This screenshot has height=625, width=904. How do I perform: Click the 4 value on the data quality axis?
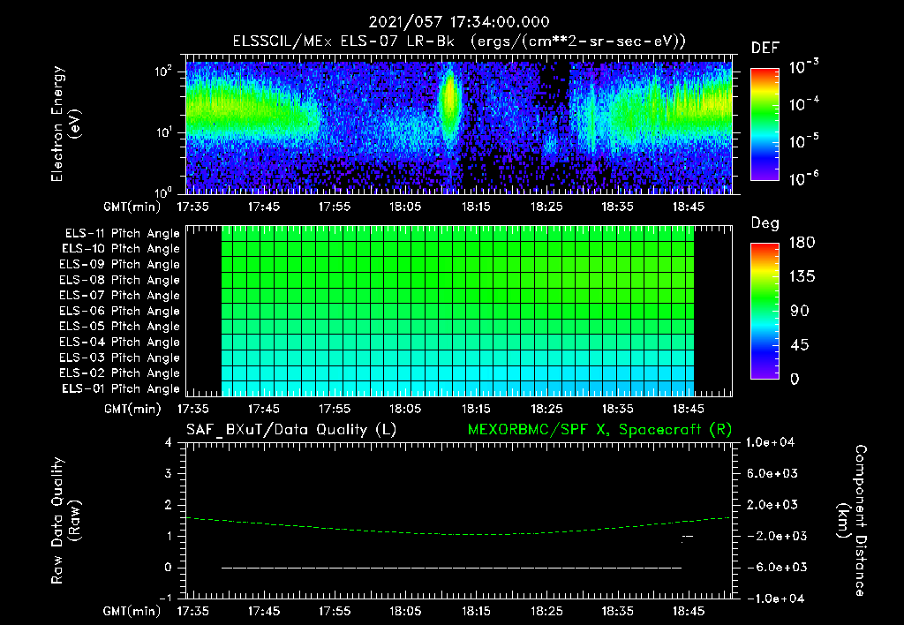tap(169, 442)
